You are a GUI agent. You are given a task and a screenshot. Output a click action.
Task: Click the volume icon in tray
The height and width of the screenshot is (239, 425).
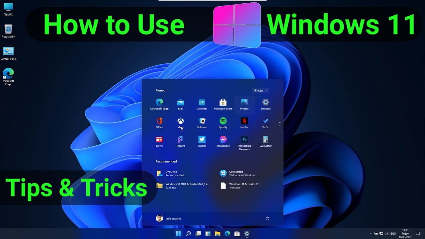pyautogui.click(x=386, y=234)
